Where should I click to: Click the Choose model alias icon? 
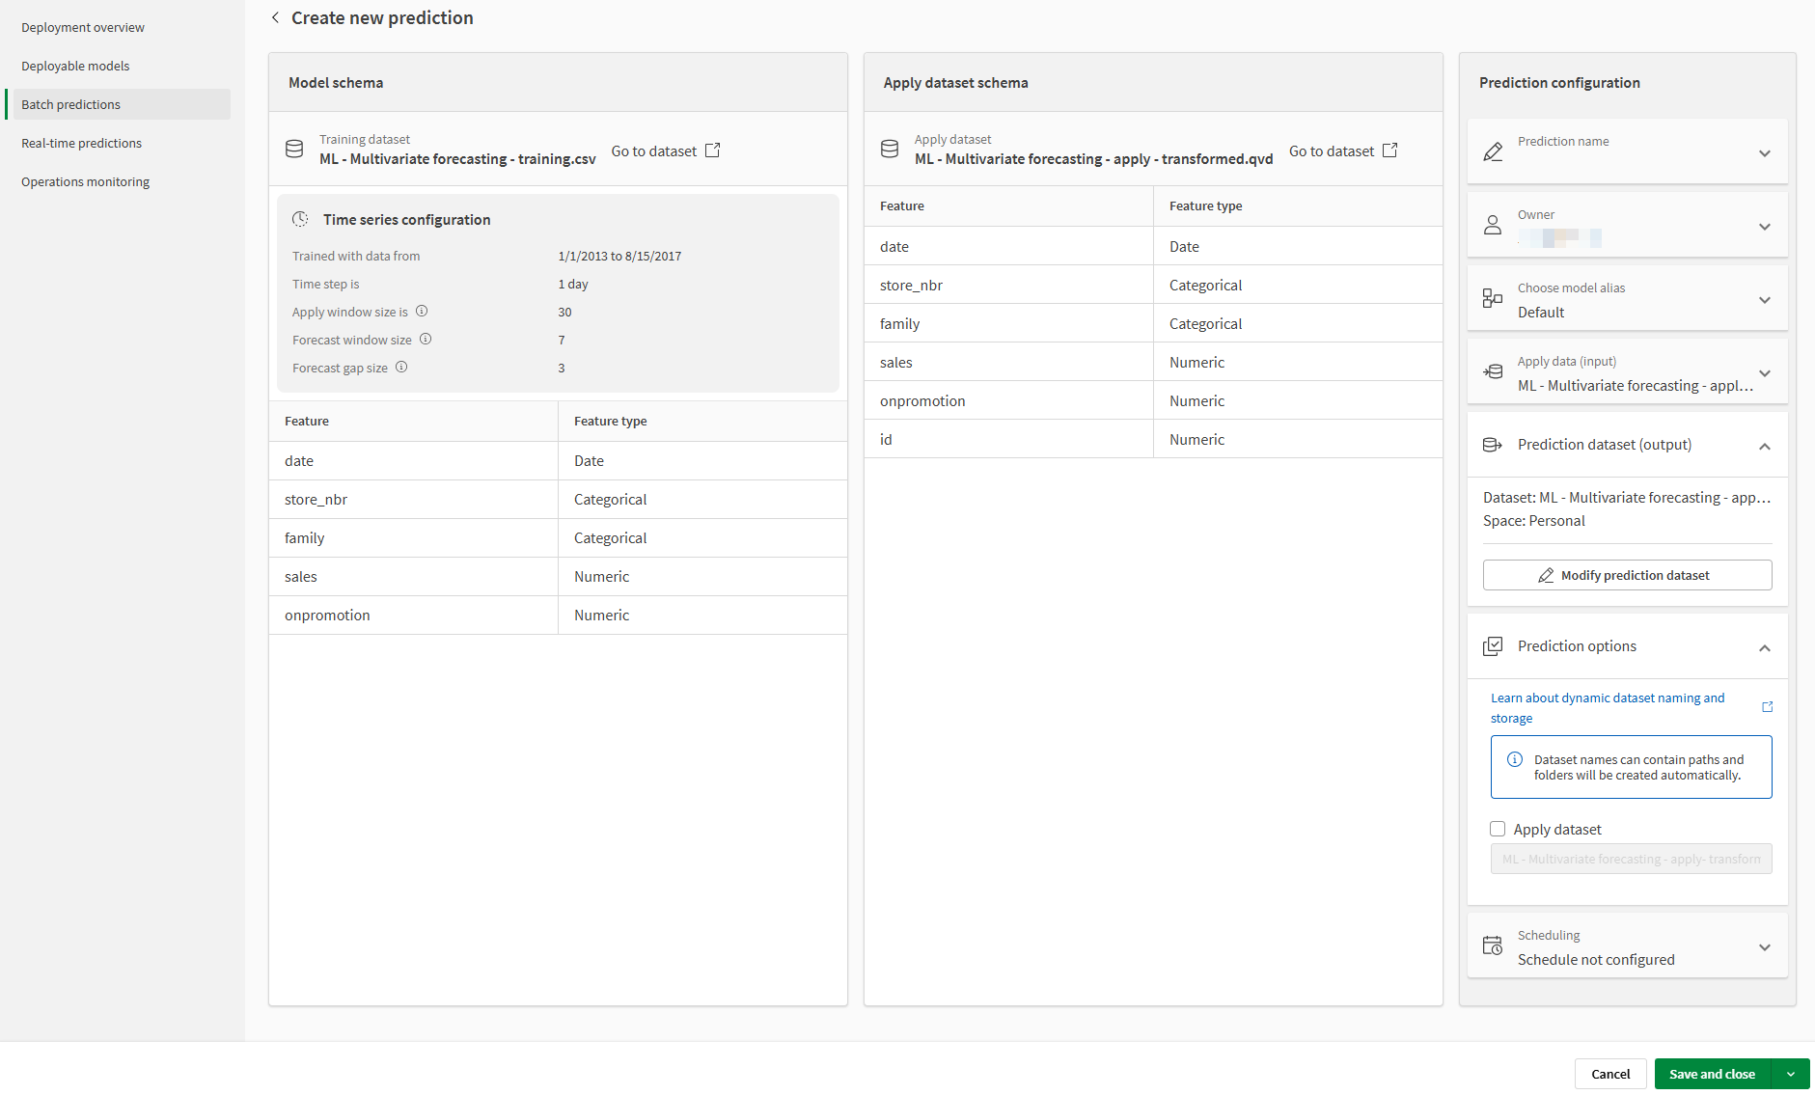coord(1493,298)
